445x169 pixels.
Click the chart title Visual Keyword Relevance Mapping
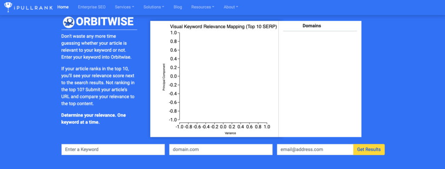pyautogui.click(x=223, y=26)
